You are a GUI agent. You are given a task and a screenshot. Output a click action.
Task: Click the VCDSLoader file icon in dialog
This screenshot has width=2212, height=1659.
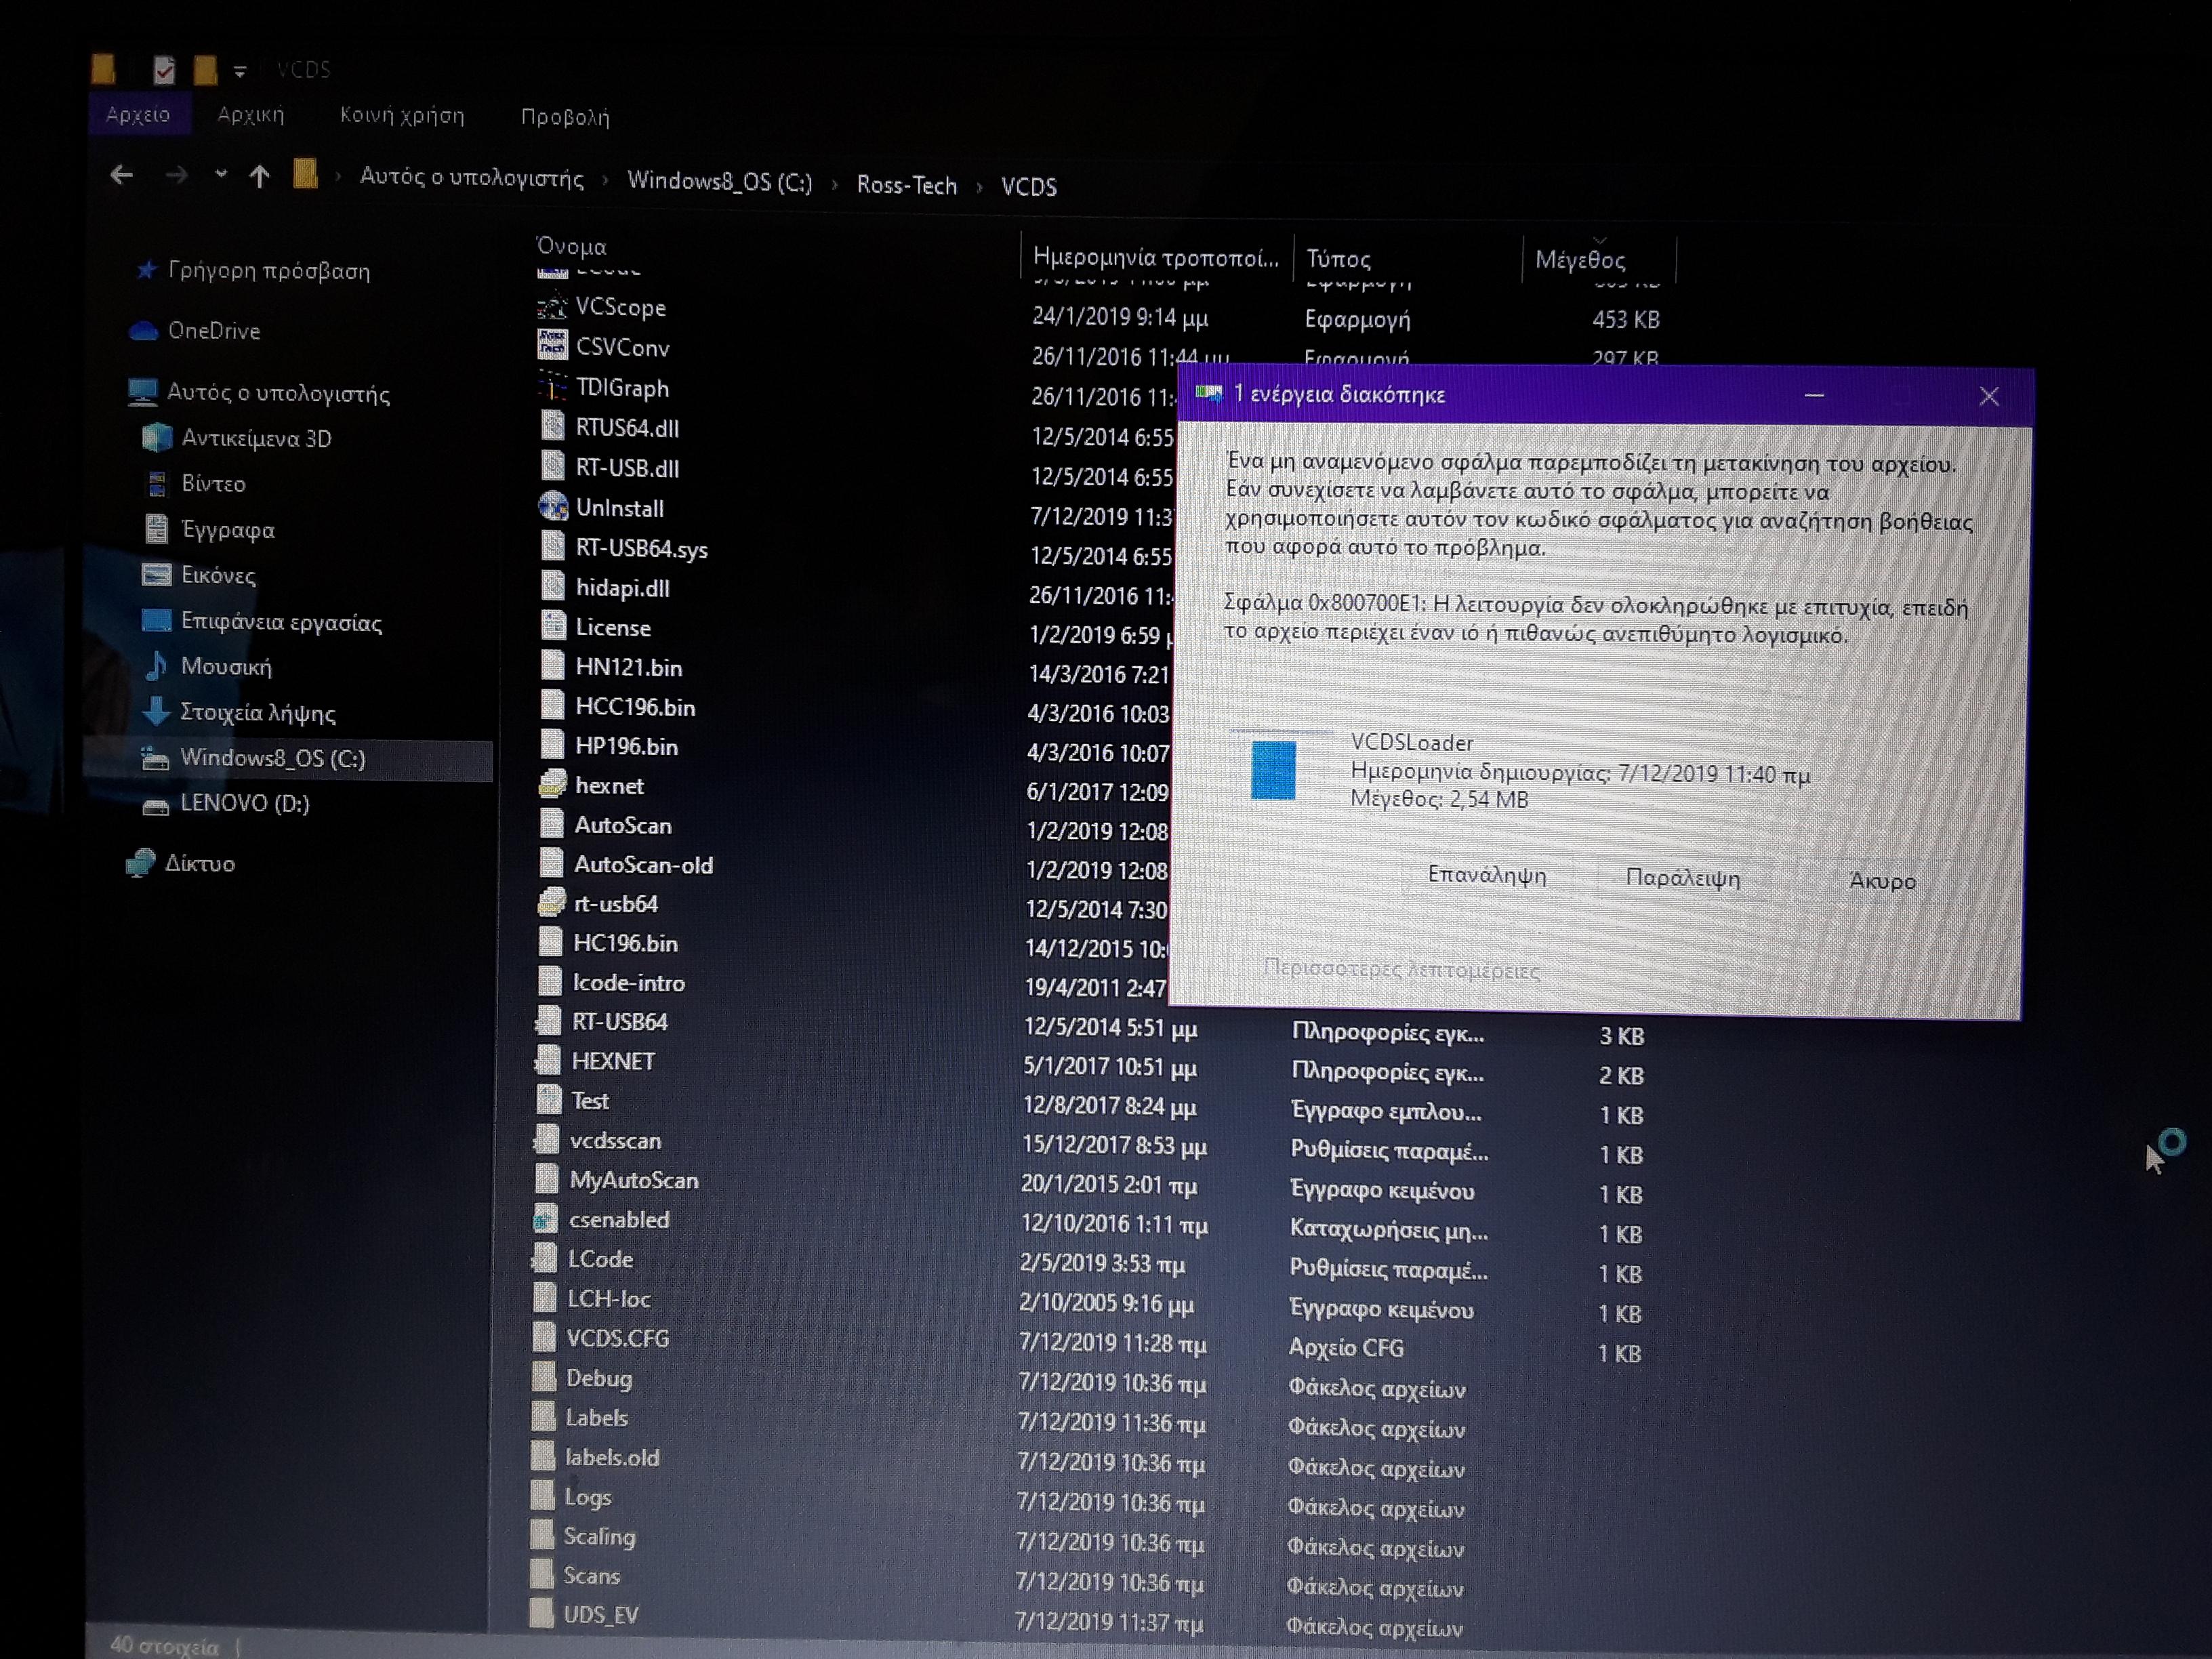[1273, 769]
